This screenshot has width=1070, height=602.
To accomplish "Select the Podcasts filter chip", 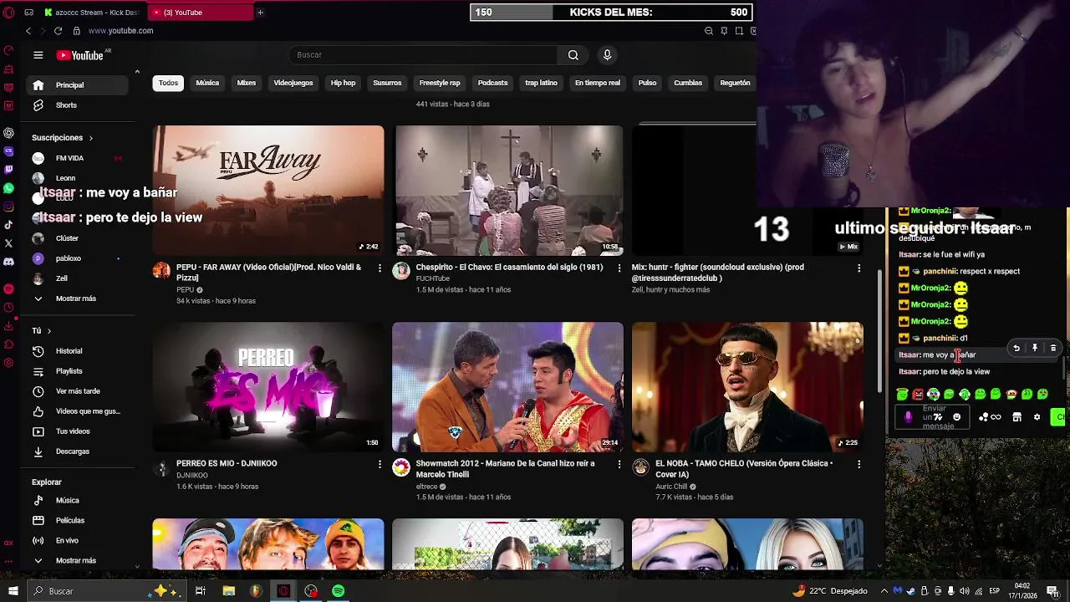I will point(492,83).
